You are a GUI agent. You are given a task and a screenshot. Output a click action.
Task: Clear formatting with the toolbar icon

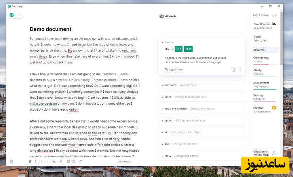(81, 162)
